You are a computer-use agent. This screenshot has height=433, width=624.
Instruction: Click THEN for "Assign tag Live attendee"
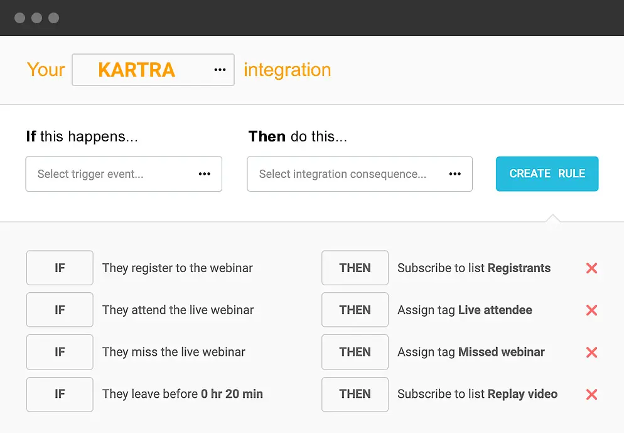click(355, 310)
